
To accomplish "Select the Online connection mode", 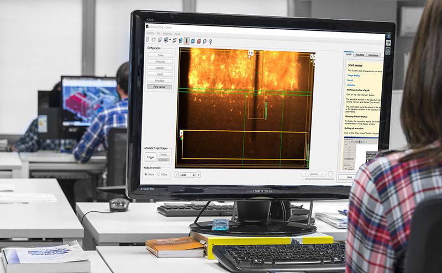I will [x=146, y=174].
